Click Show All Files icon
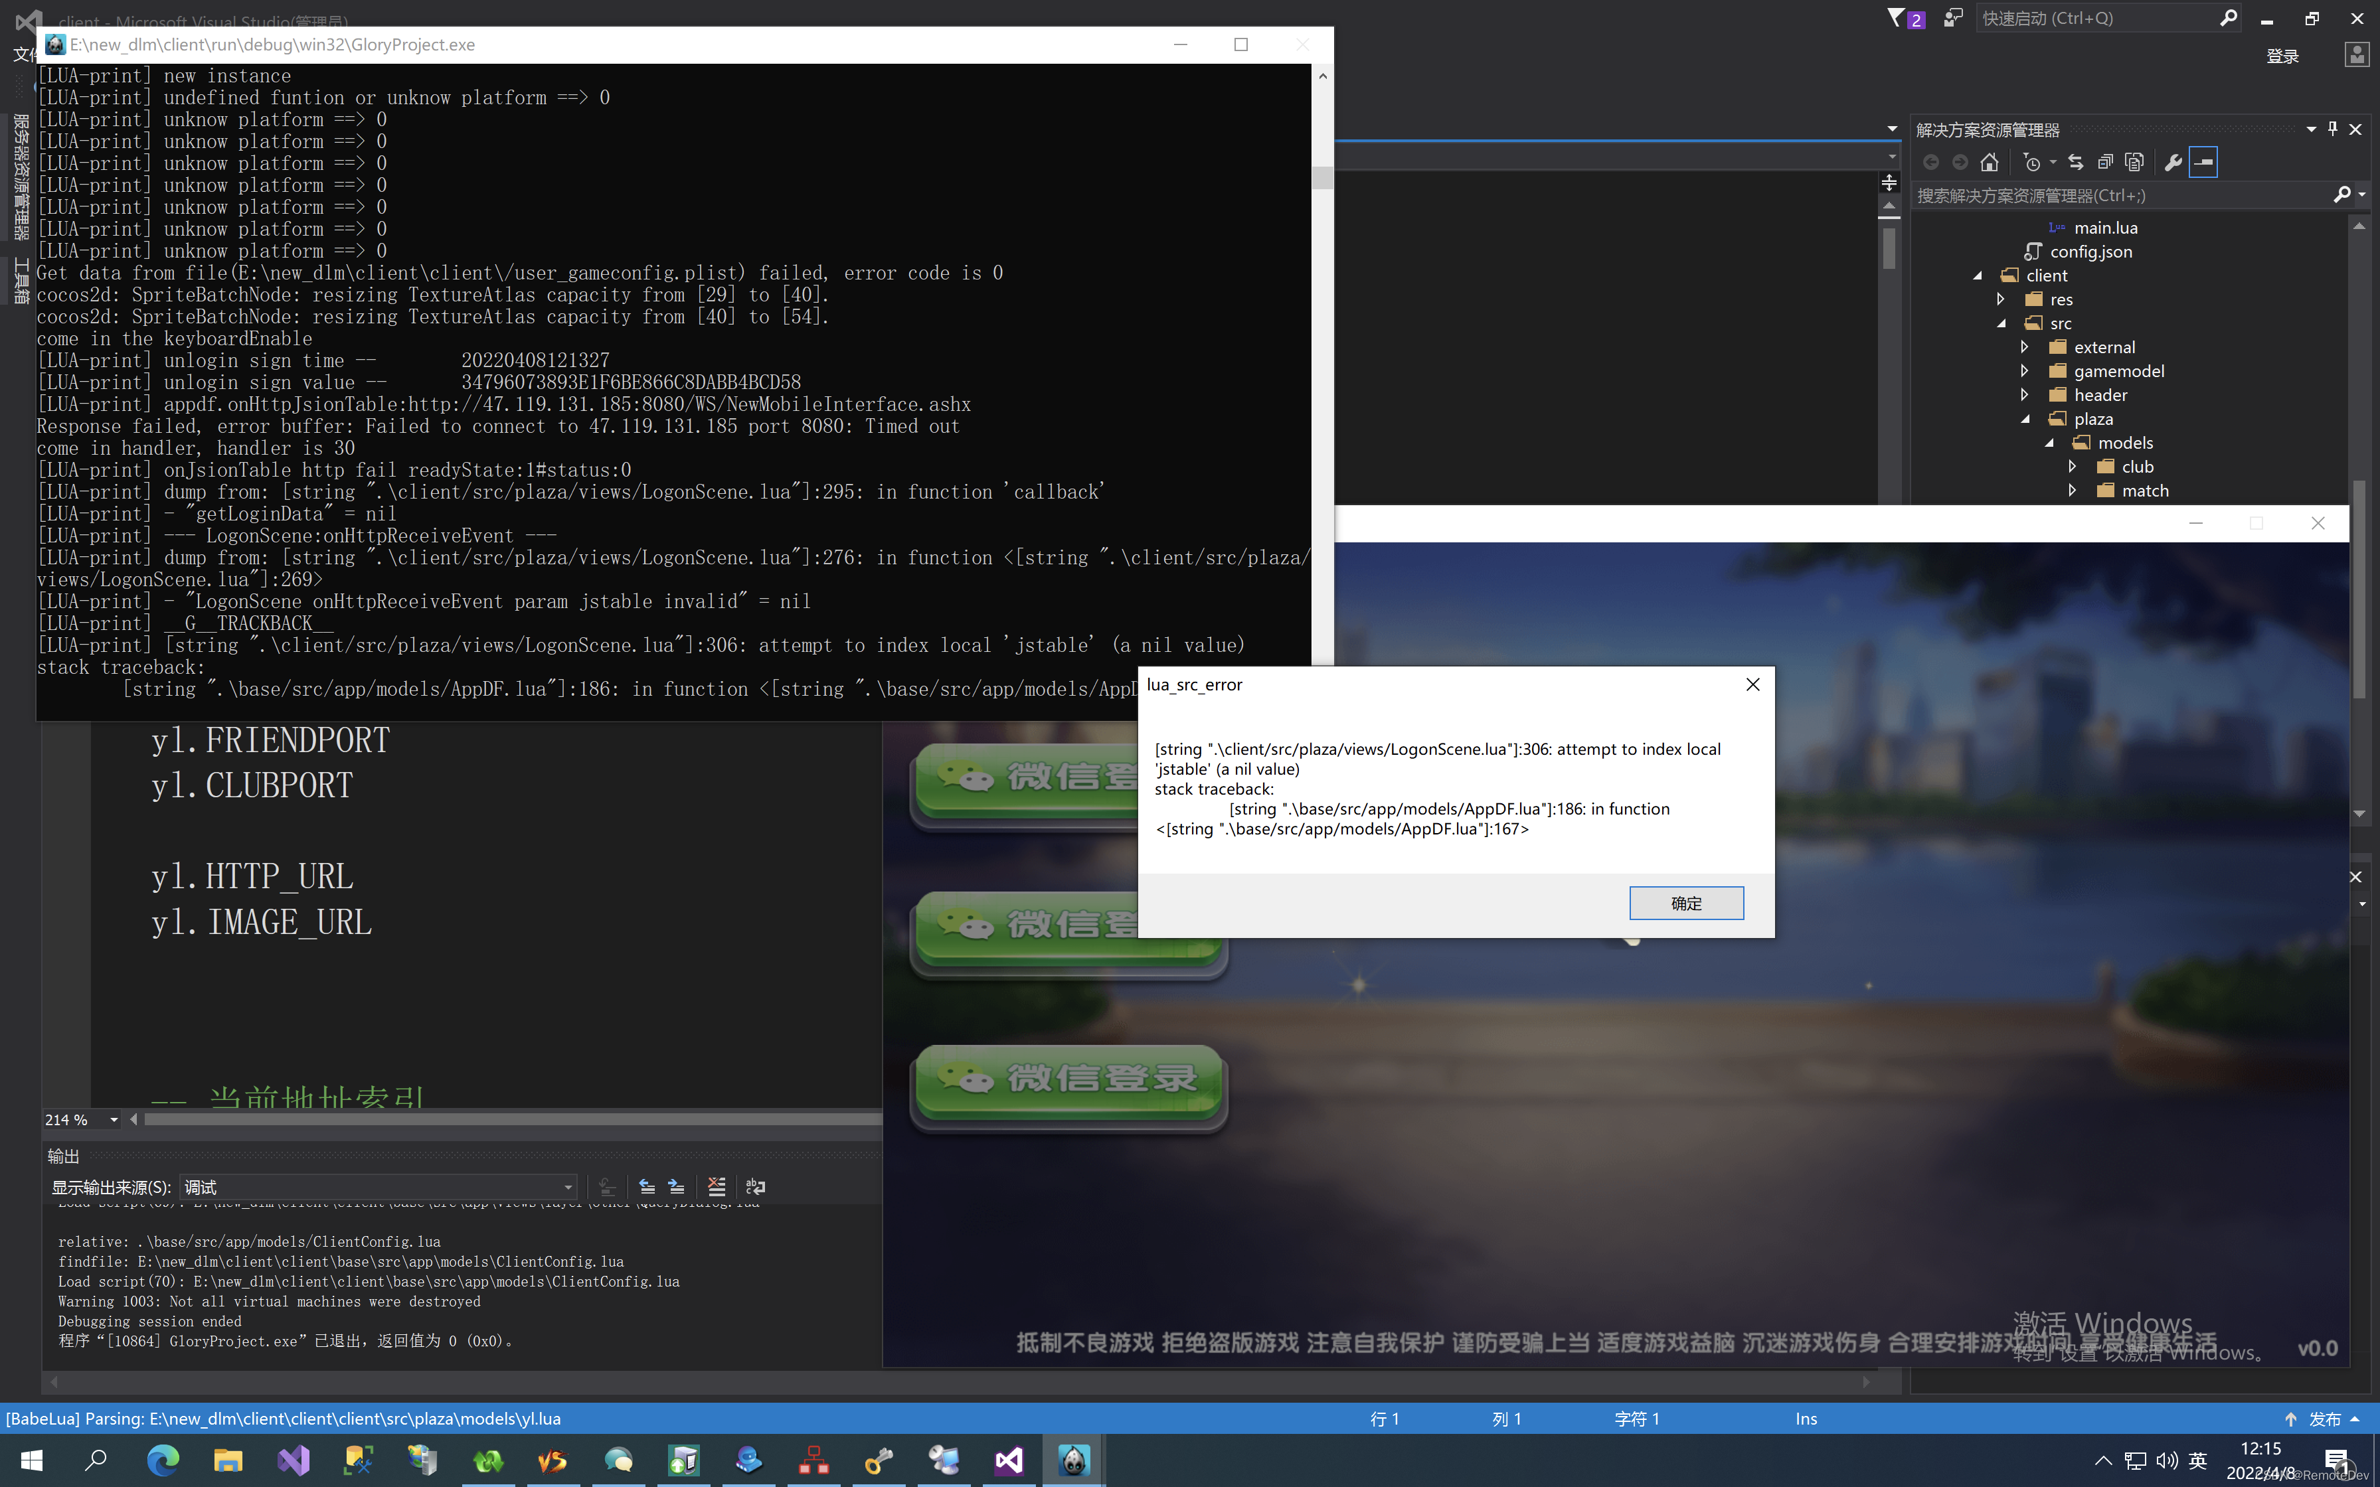This screenshot has width=2380, height=1487. (2134, 162)
